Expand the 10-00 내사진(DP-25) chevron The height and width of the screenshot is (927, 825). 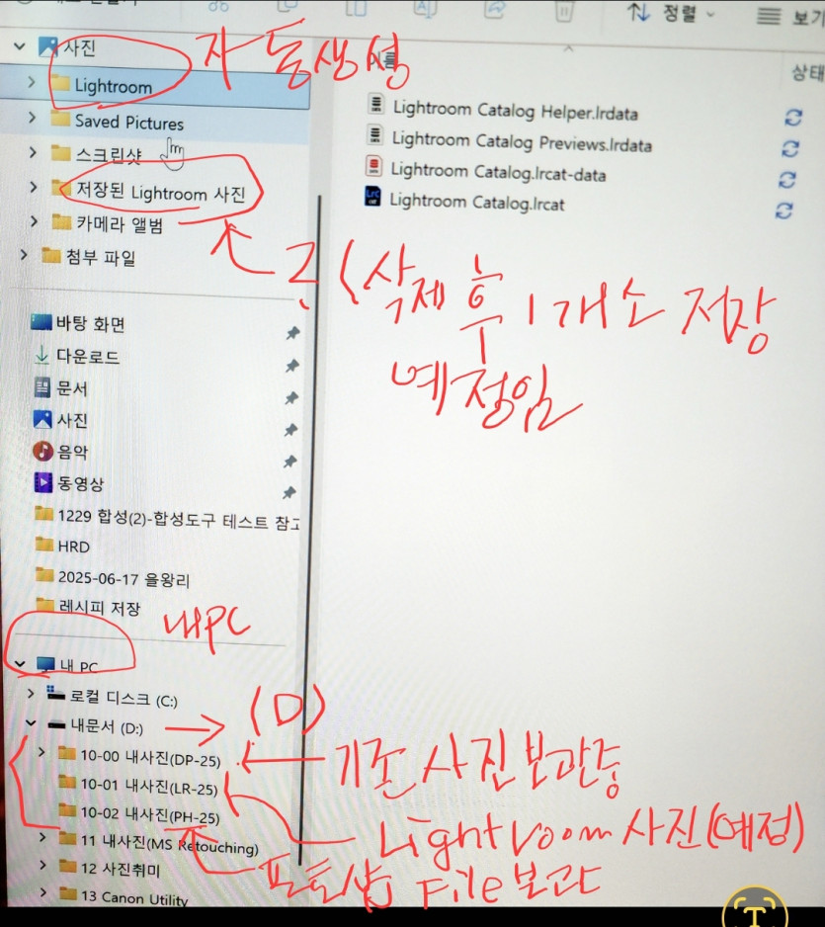click(41, 752)
